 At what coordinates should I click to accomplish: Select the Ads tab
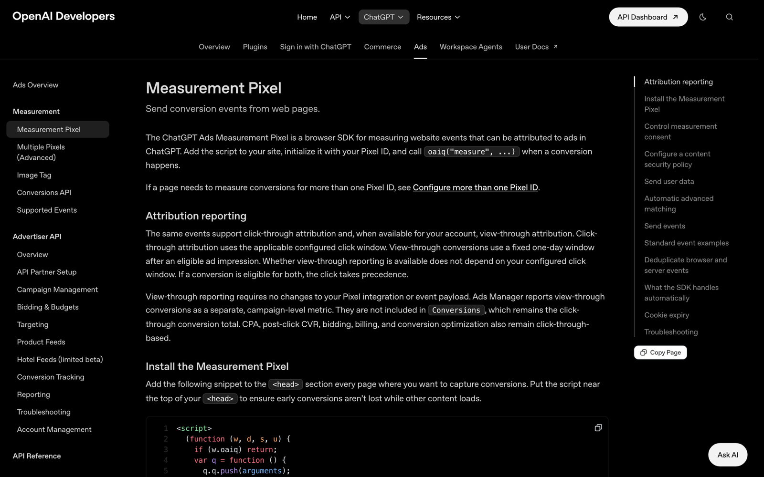[x=420, y=47]
